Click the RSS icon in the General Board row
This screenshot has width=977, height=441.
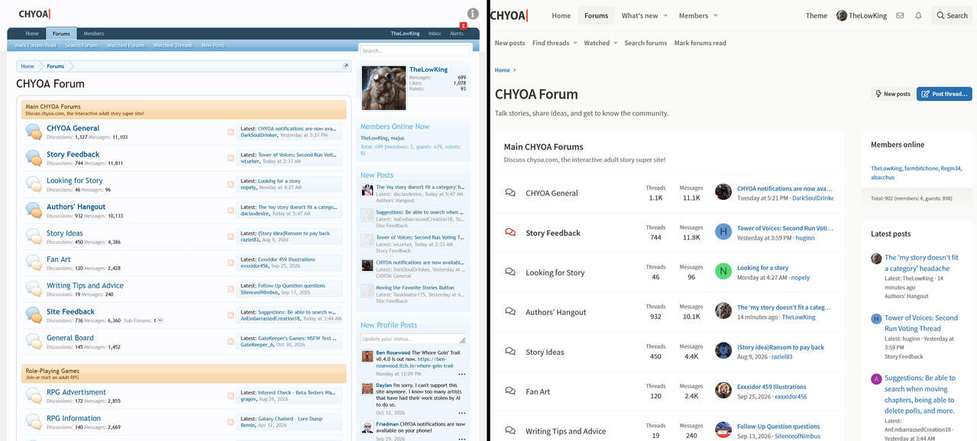[x=231, y=342]
